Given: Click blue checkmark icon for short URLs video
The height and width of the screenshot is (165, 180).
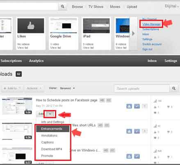Looking at the screenshot, I should [137, 131].
